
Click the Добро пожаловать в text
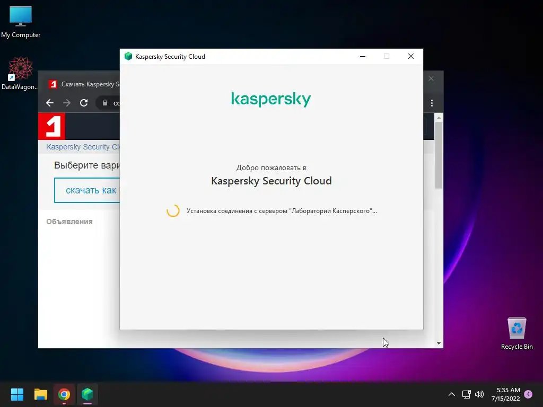(271, 167)
